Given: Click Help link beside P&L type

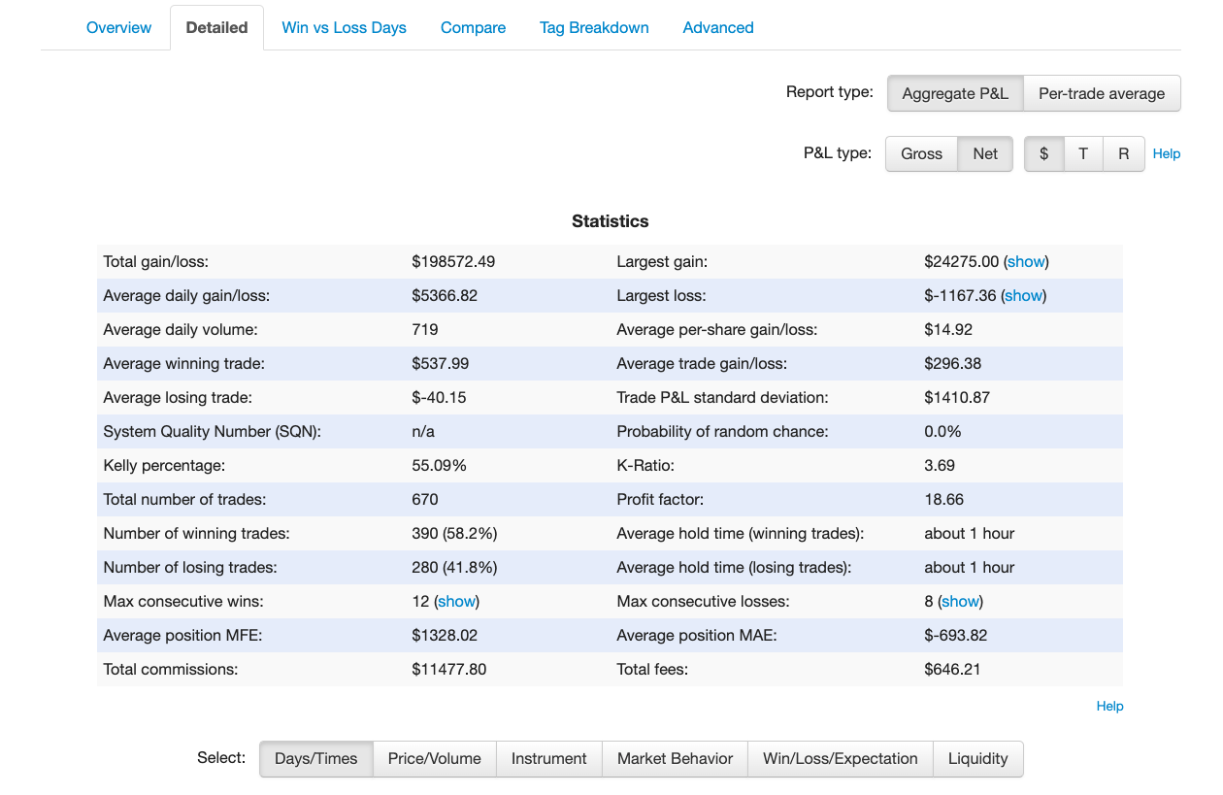Looking at the screenshot, I should (1166, 153).
